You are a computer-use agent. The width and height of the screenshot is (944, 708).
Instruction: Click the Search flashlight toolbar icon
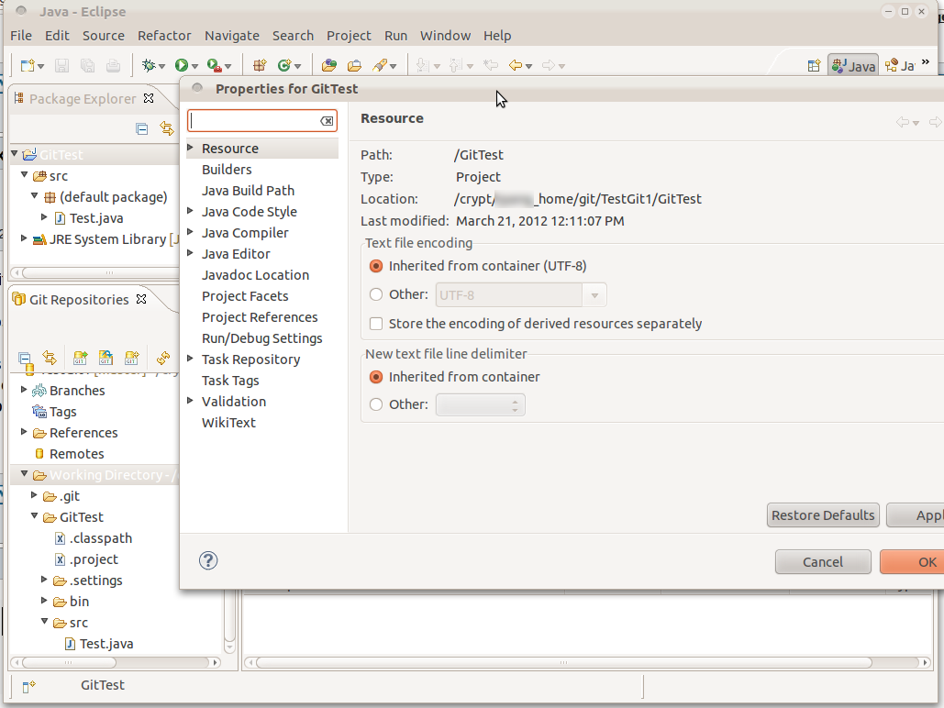pos(380,66)
